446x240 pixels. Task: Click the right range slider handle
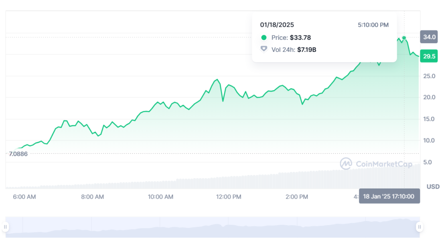point(419,227)
